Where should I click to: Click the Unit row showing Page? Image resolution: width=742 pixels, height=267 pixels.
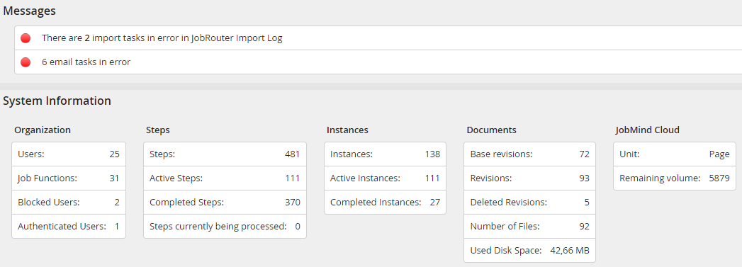tap(675, 154)
